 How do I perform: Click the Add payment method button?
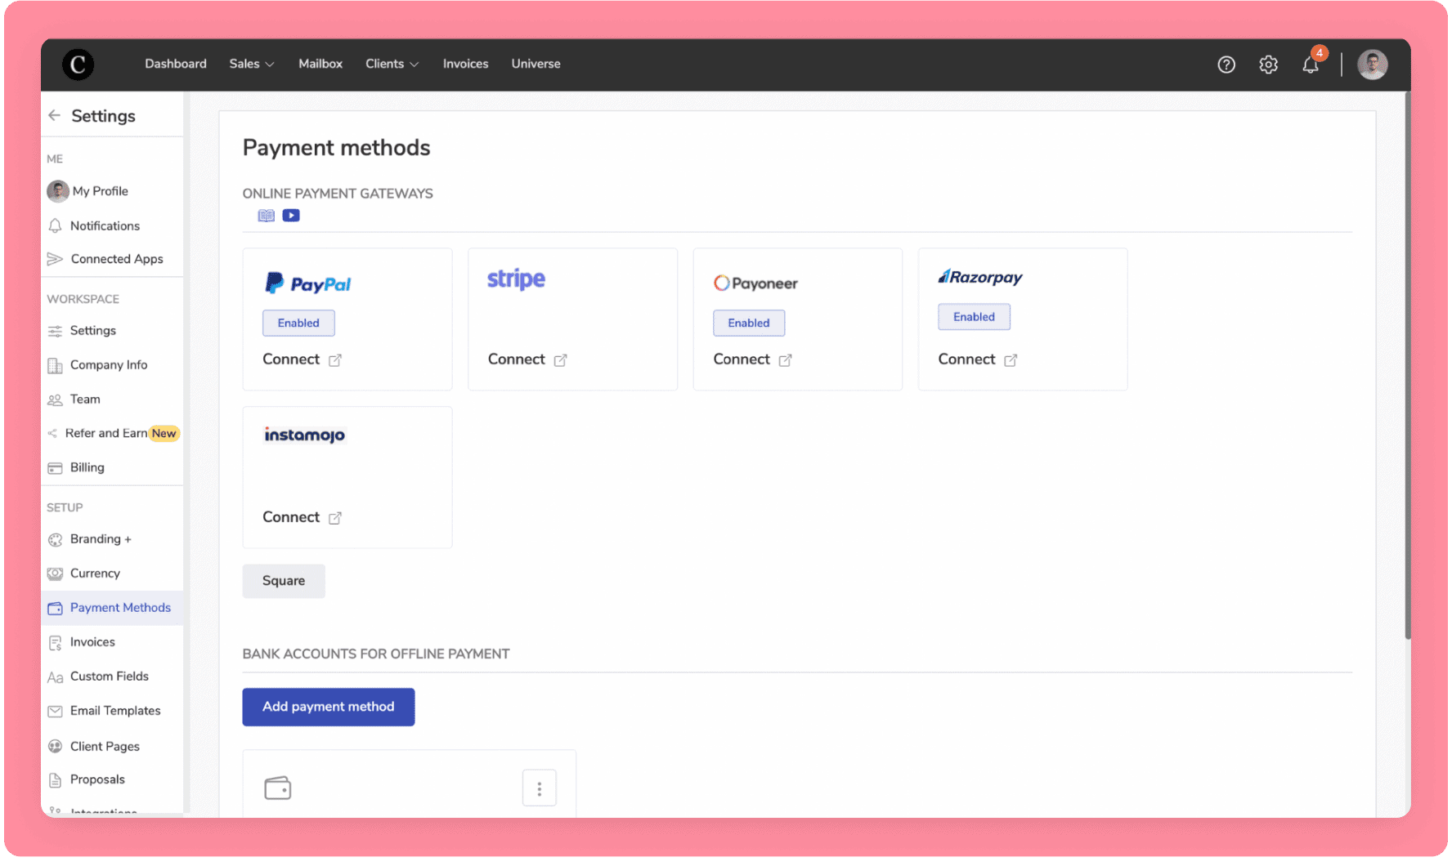point(329,707)
